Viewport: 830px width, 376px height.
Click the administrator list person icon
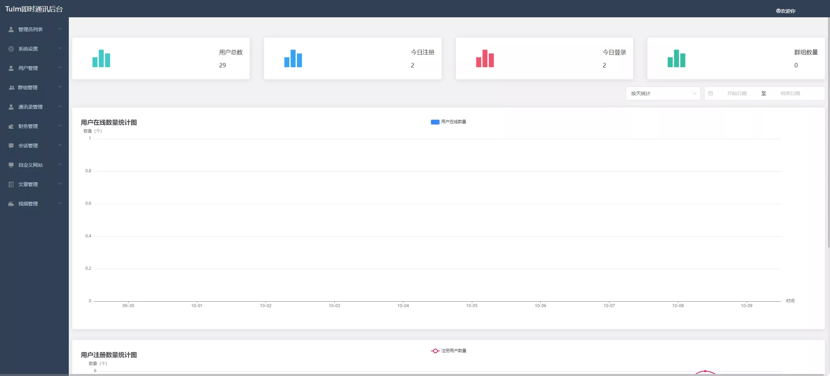click(x=11, y=29)
